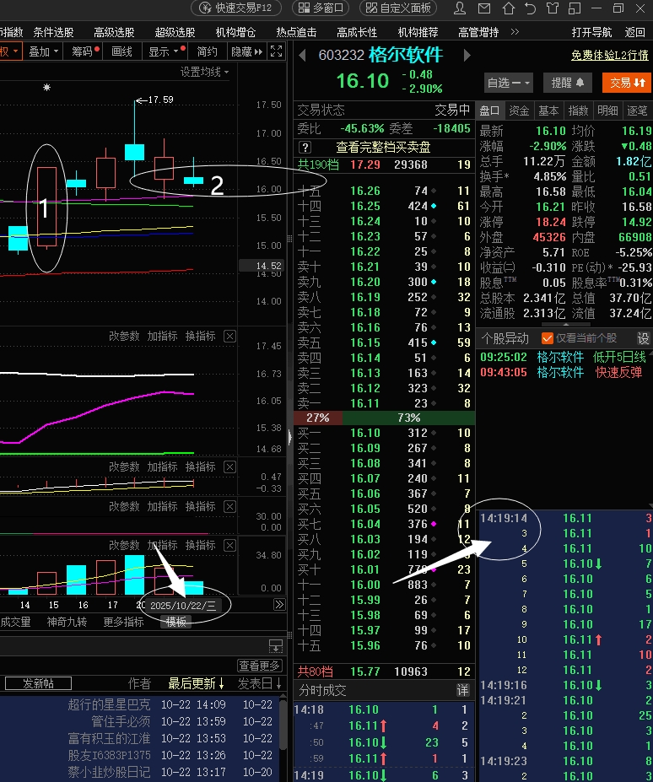The height and width of the screenshot is (782, 653).
Task: Open the 显示 display dropdown
Action: pyautogui.click(x=166, y=51)
